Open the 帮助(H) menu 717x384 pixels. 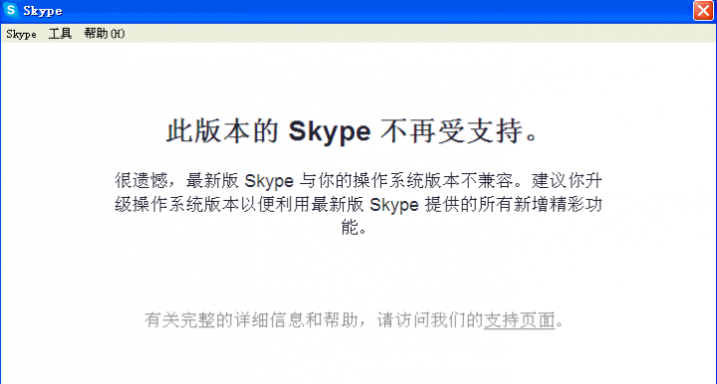click(105, 34)
